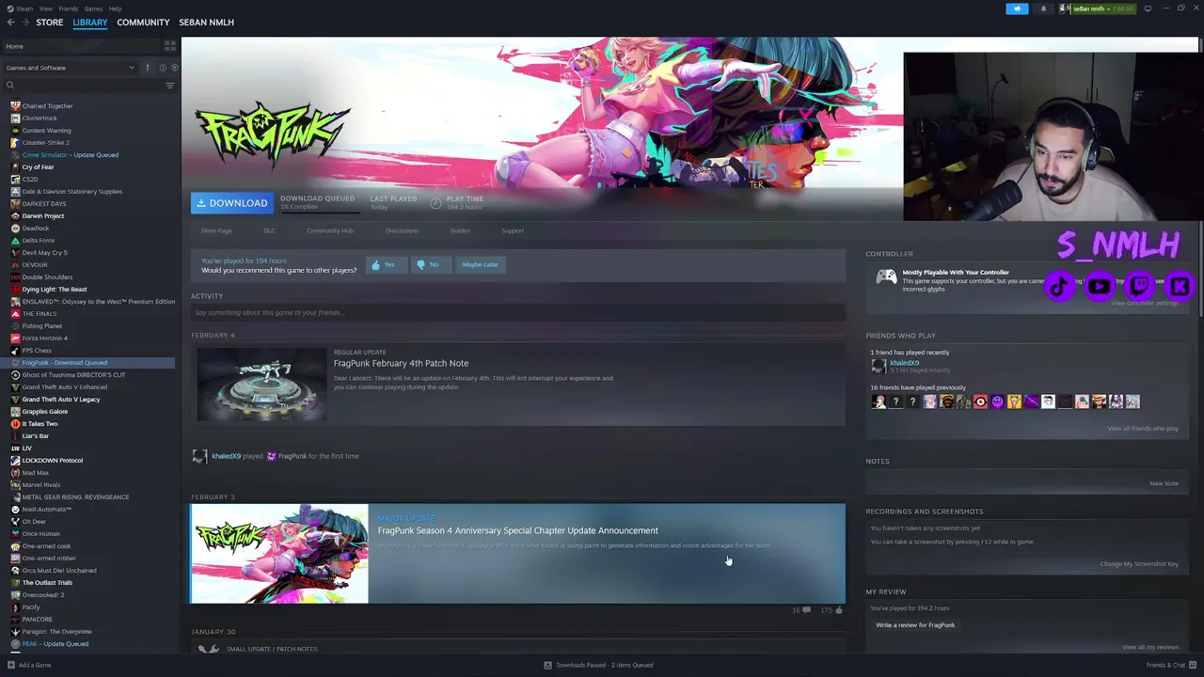The image size is (1204, 677).
Task: Open the library grid view icon
Action: click(x=170, y=46)
